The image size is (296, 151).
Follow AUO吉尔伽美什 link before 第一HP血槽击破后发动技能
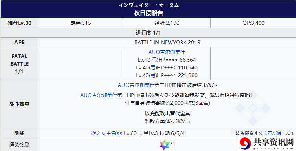coord(98,95)
